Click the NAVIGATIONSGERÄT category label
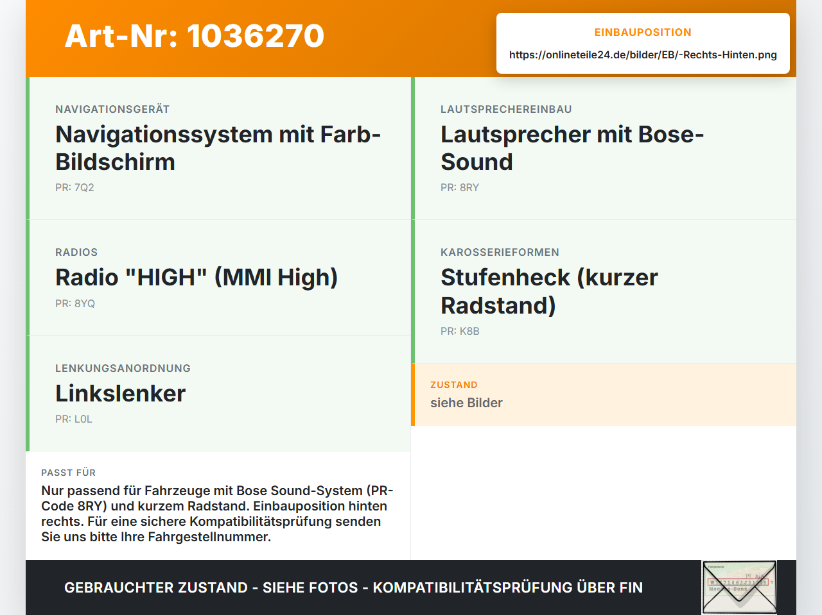This screenshot has width=822, height=615. (x=112, y=109)
